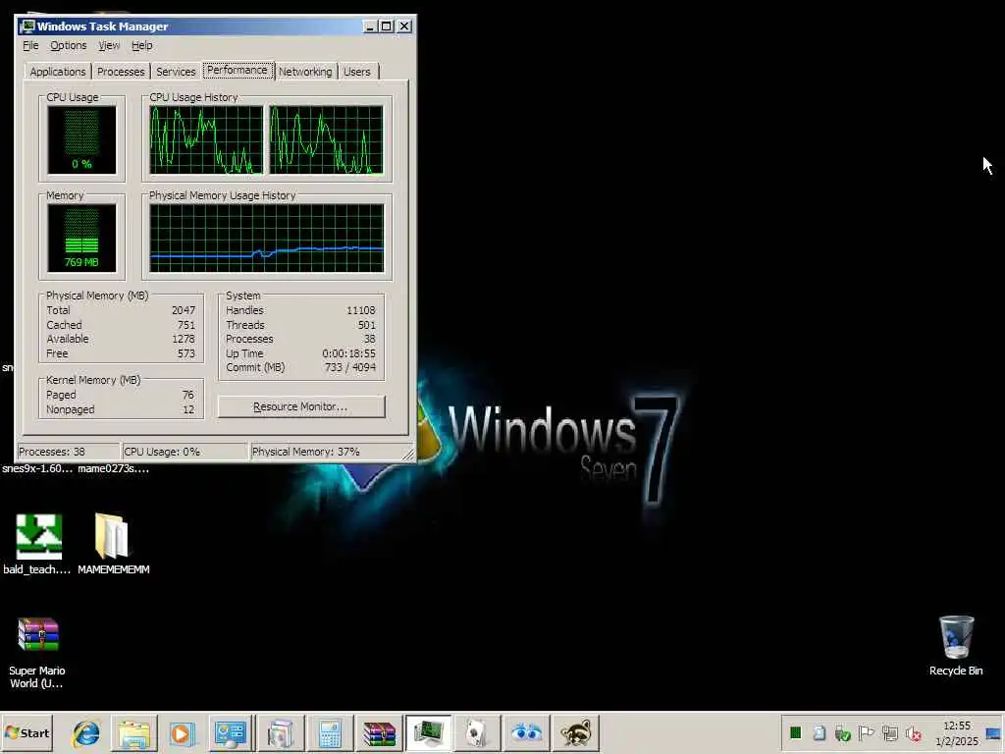Click the Task Manager title bar icon
1005x754 pixels.
pos(26,27)
